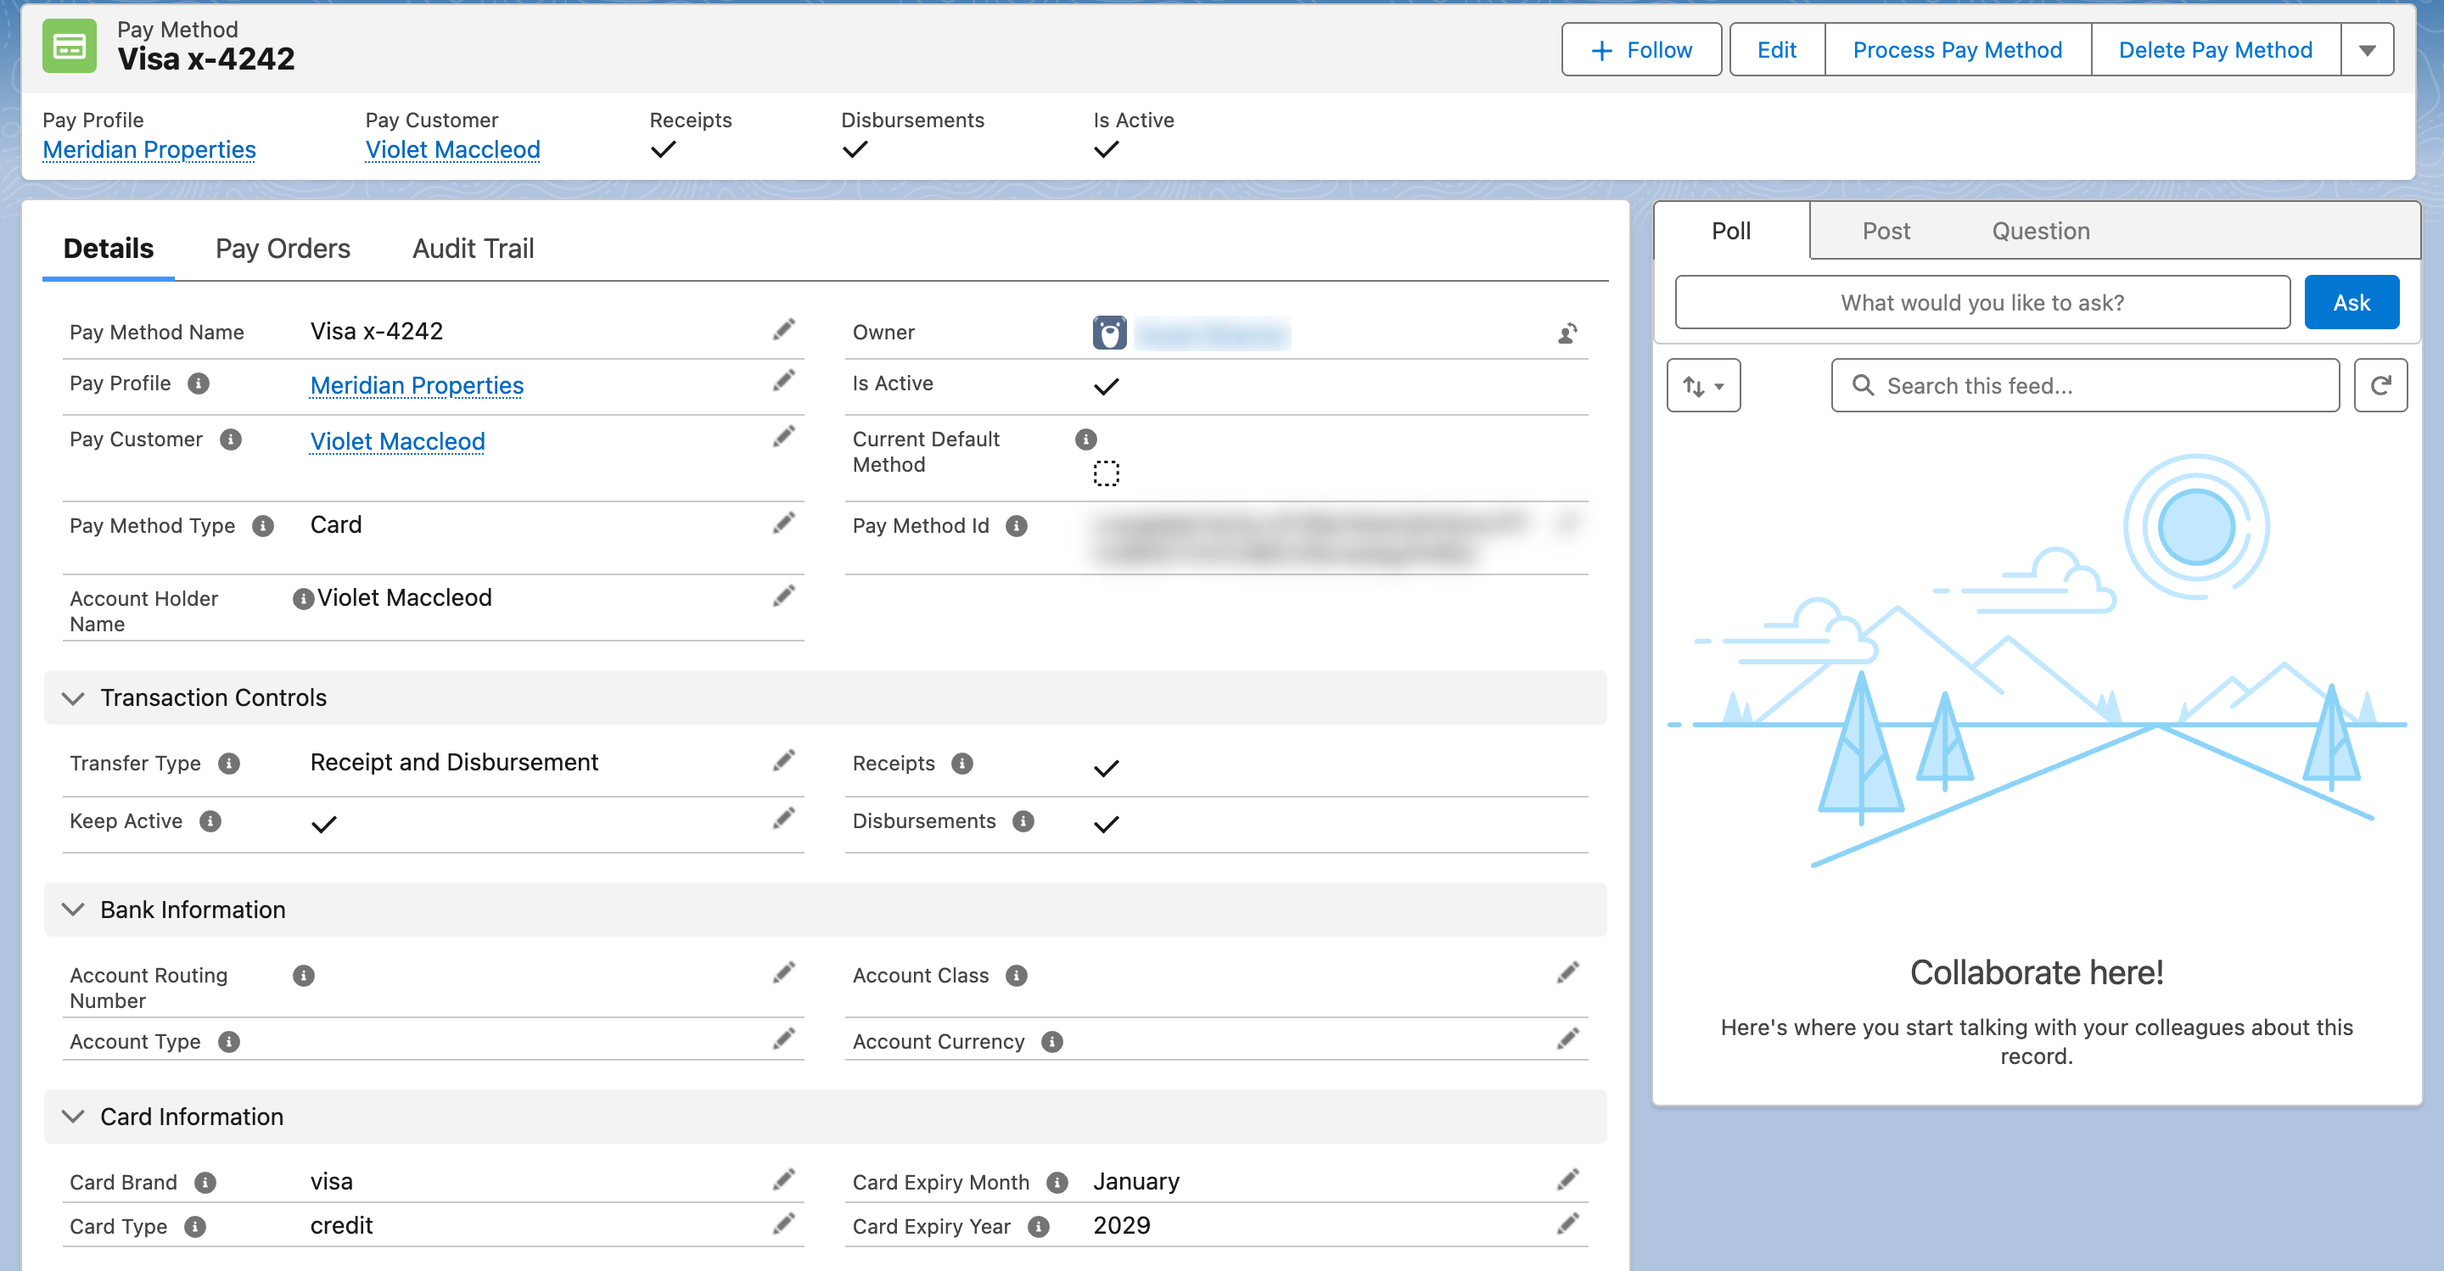The image size is (2444, 1271).
Task: Edit Card Type pencil icon
Action: (x=783, y=1223)
